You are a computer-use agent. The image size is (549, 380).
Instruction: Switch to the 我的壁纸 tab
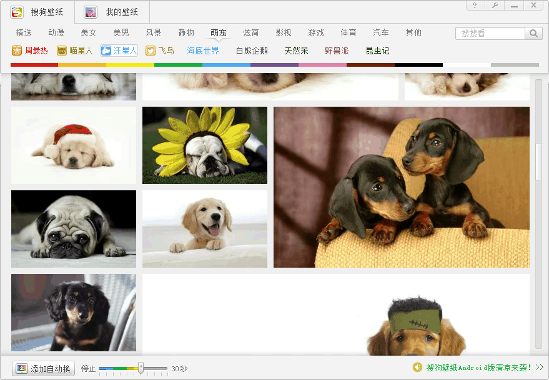pyautogui.click(x=112, y=12)
